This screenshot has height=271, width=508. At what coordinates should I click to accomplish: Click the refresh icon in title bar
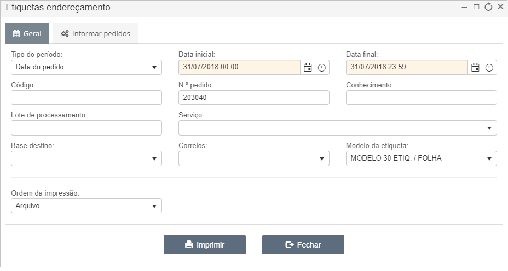(x=488, y=7)
